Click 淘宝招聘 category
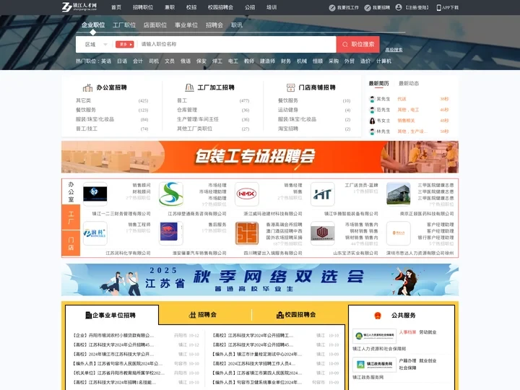 [x=288, y=129]
